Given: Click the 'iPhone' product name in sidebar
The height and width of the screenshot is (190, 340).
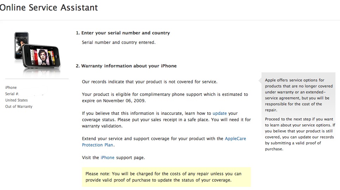Looking at the screenshot, I should [11, 87].
